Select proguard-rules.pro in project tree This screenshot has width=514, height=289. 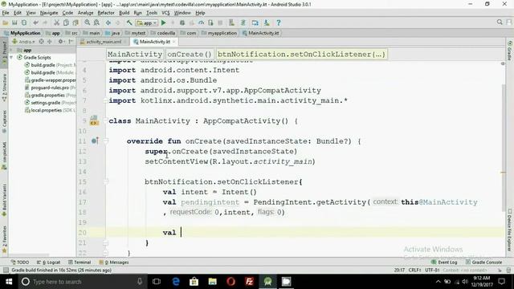[50, 88]
